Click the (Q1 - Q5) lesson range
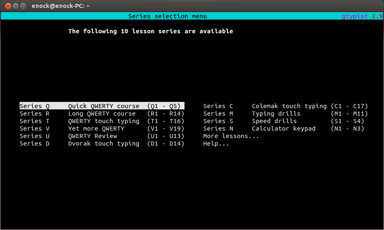 tap(164, 106)
